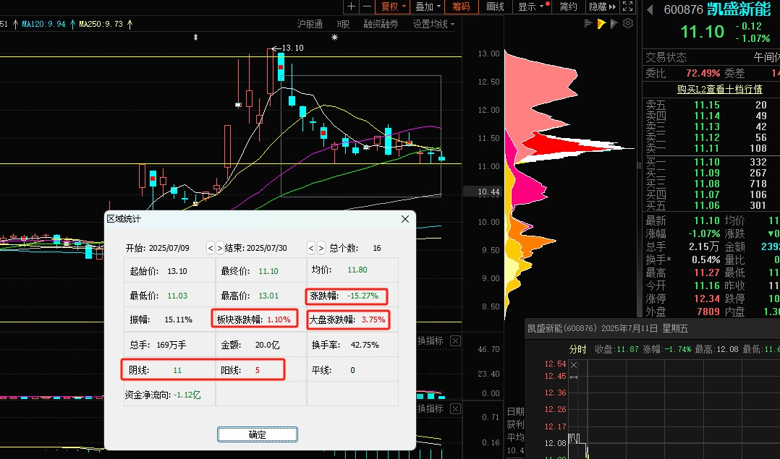Viewport: 780px width, 459px height.
Task: Click 隐藏 to hide the side panel
Action: pyautogui.click(x=602, y=7)
